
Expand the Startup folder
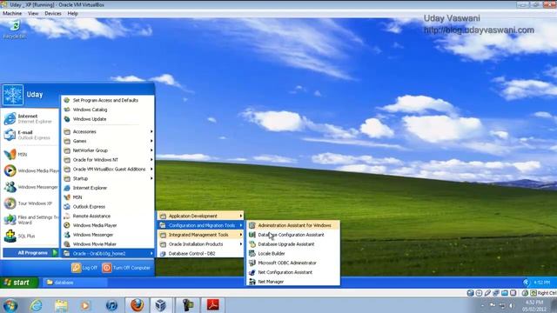108,178
